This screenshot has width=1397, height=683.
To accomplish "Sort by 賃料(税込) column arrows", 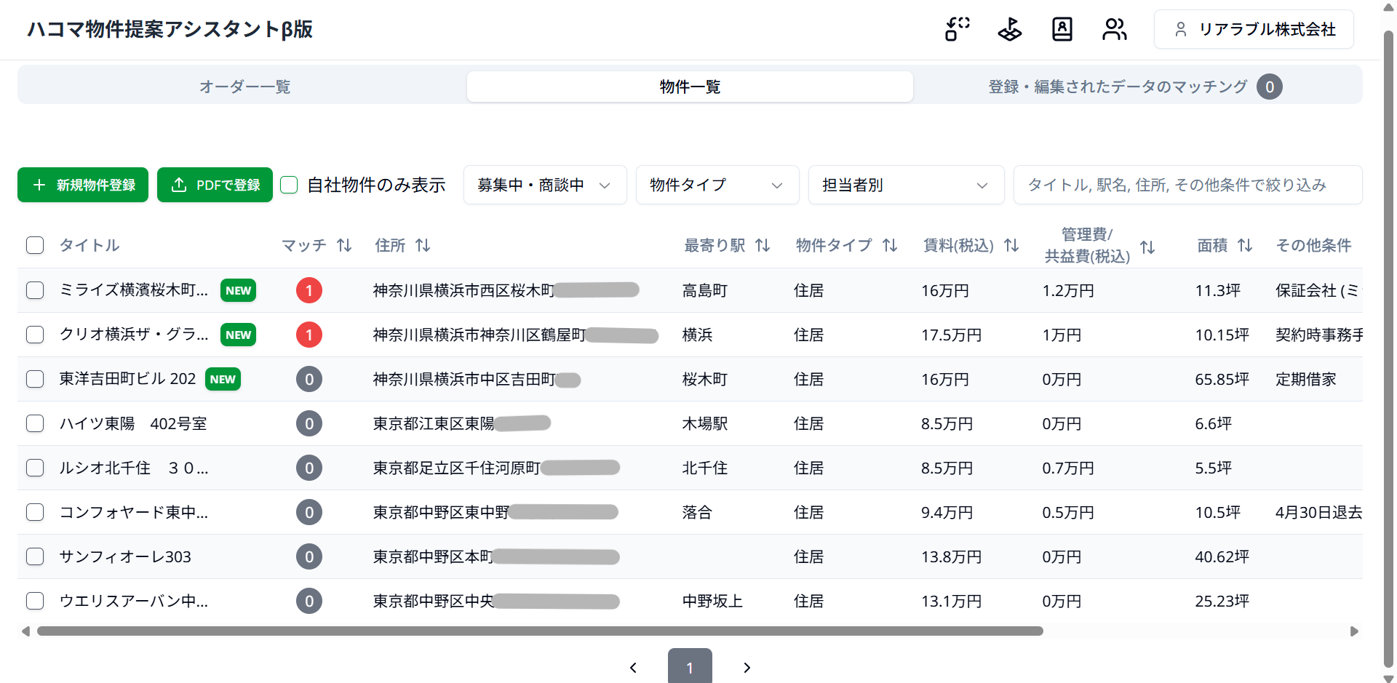I will pos(1011,246).
